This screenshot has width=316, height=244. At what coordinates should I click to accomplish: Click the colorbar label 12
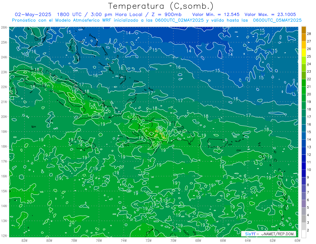[x=309, y=155]
